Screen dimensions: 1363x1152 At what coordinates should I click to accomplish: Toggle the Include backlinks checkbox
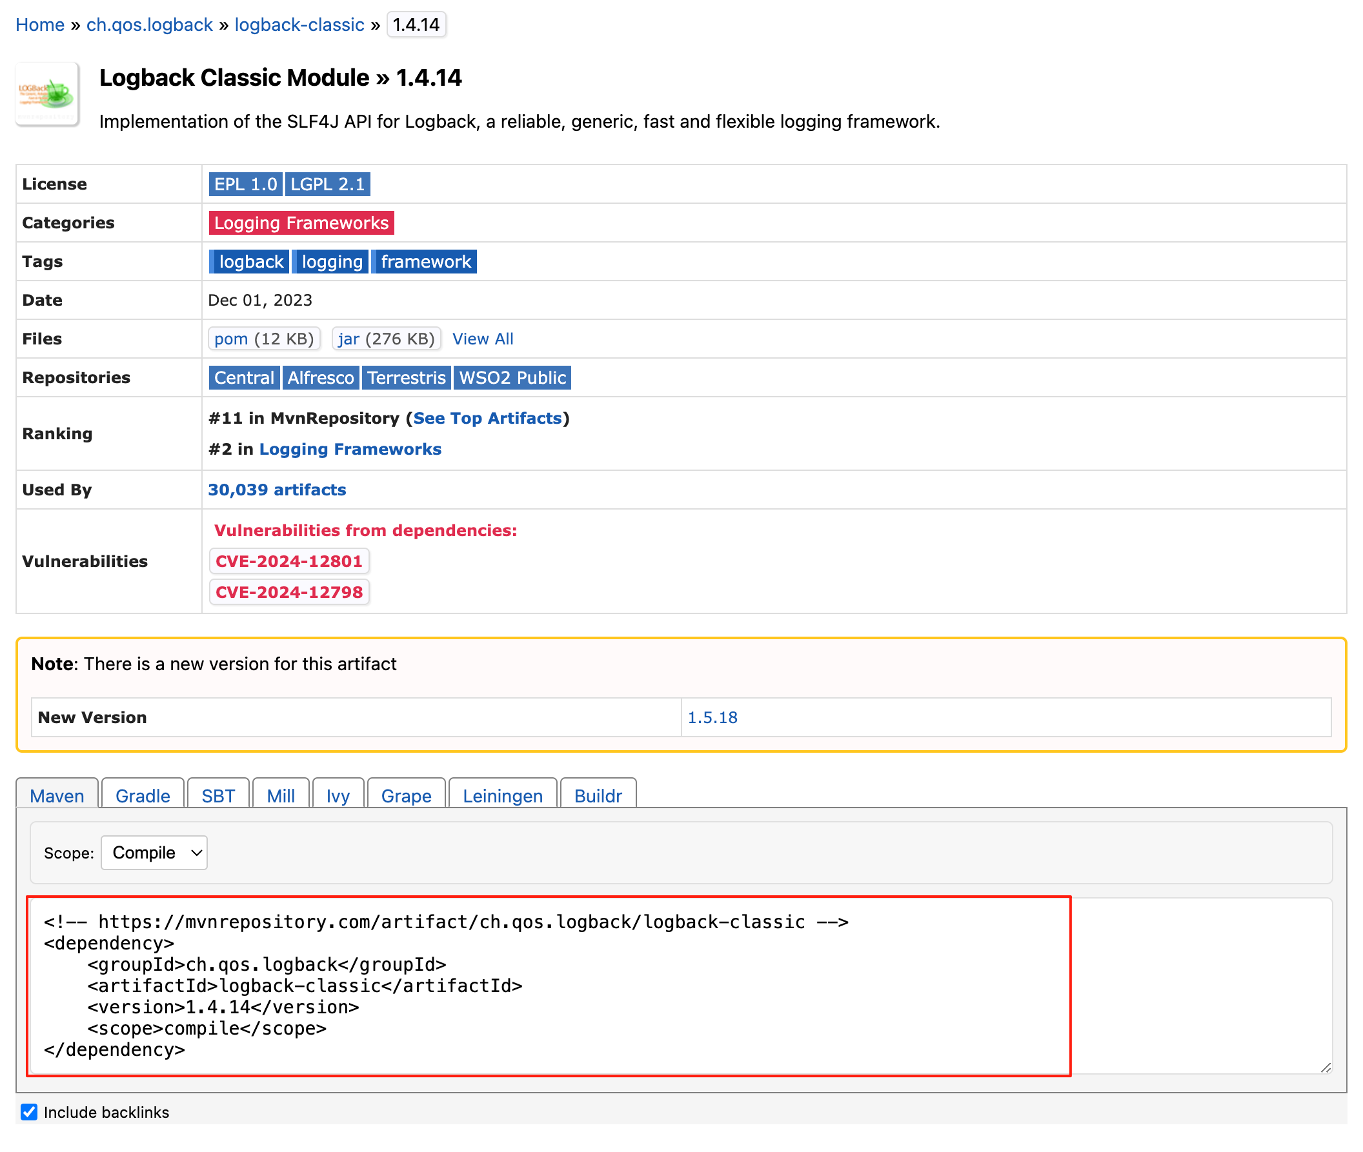coord(29,1111)
